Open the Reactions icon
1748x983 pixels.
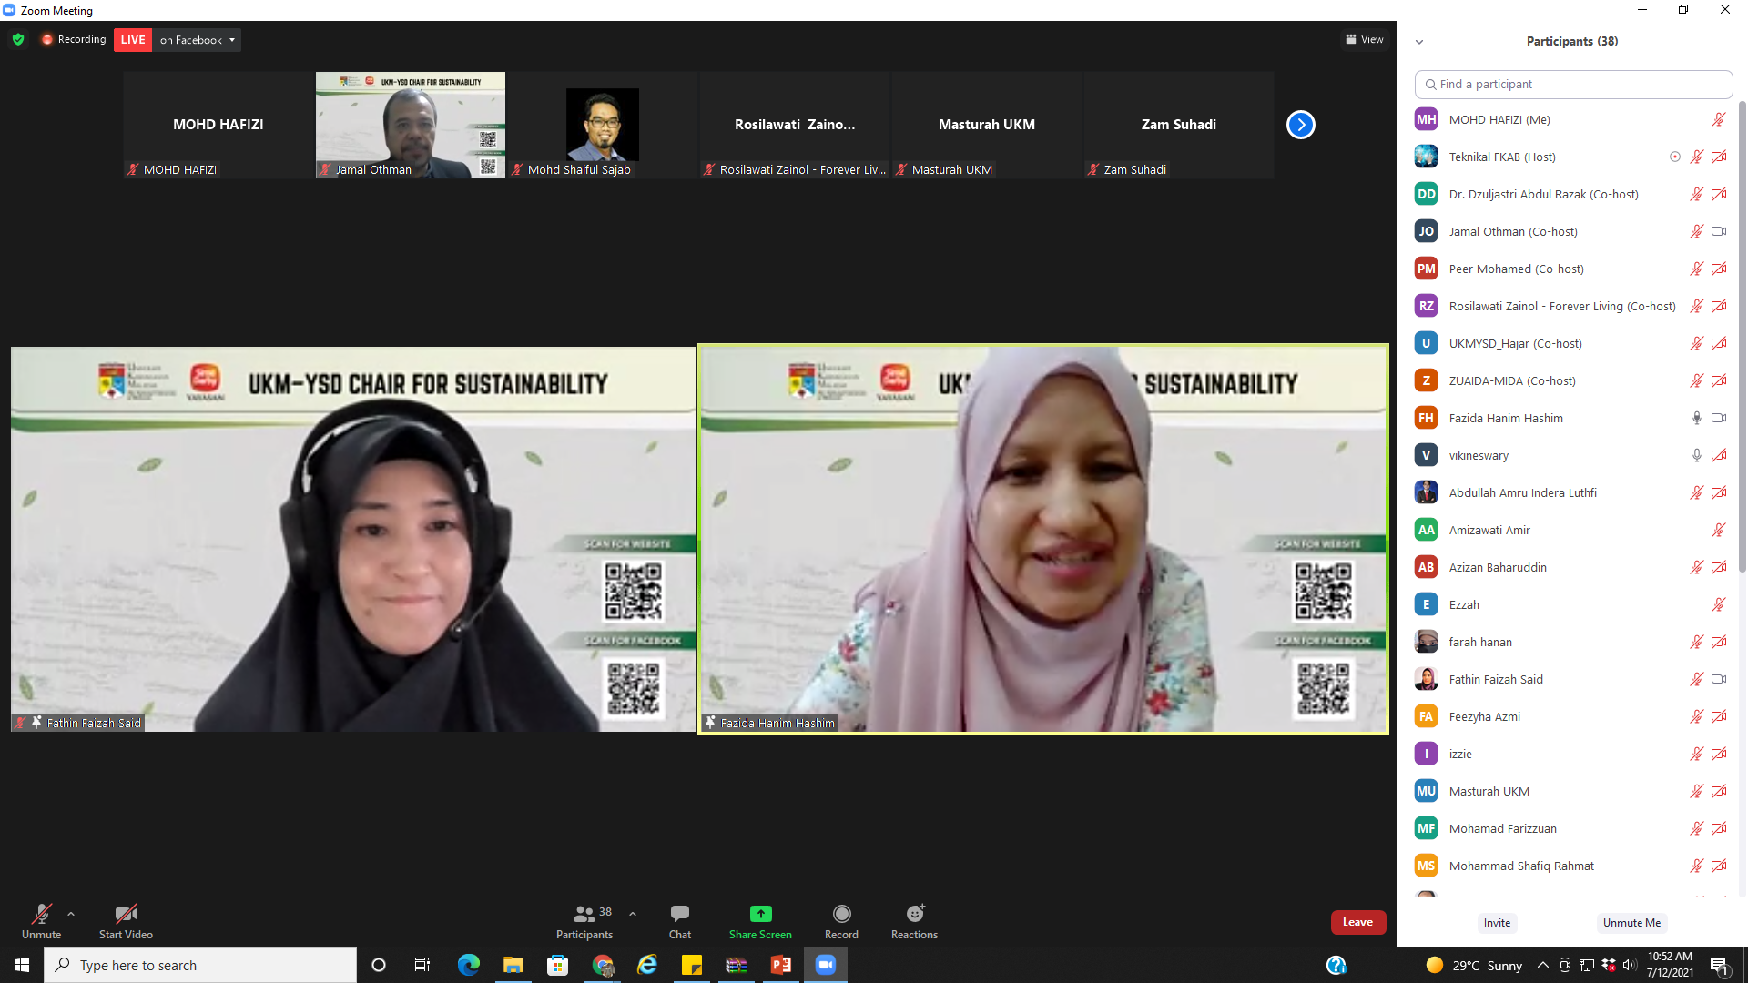[914, 914]
